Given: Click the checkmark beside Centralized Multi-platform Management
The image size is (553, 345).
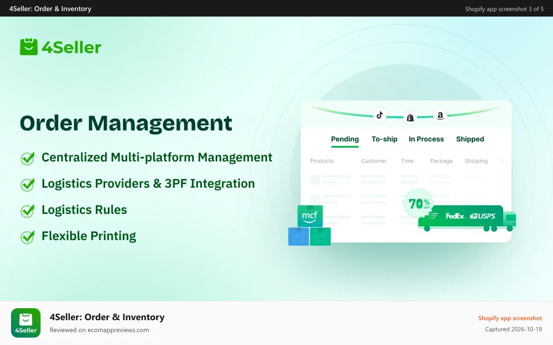Looking at the screenshot, I should point(28,158).
